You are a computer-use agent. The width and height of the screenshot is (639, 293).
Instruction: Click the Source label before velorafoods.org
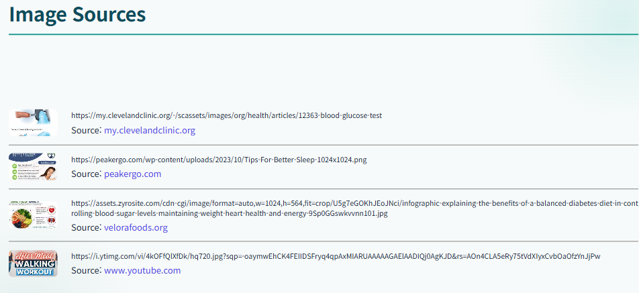point(86,227)
